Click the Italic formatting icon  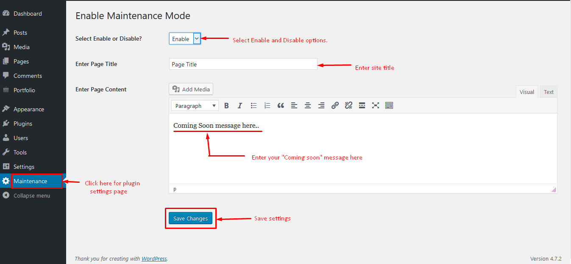tap(240, 105)
